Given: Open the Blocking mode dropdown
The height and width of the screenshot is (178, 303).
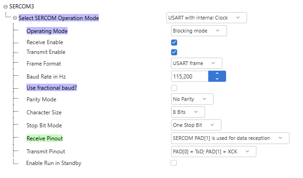Looking at the screenshot, I should tap(199, 31).
